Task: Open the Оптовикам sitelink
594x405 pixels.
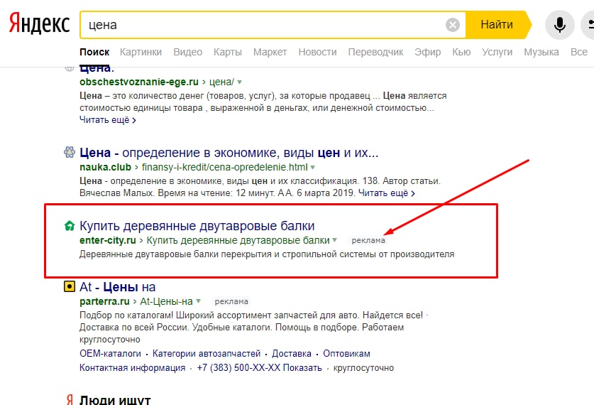Action: point(346,354)
